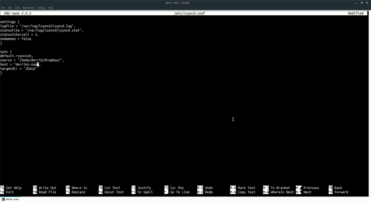Click the targetdir '/Data' line
Image resolution: width=371 pixels, height=202 pixels.
click(19, 69)
